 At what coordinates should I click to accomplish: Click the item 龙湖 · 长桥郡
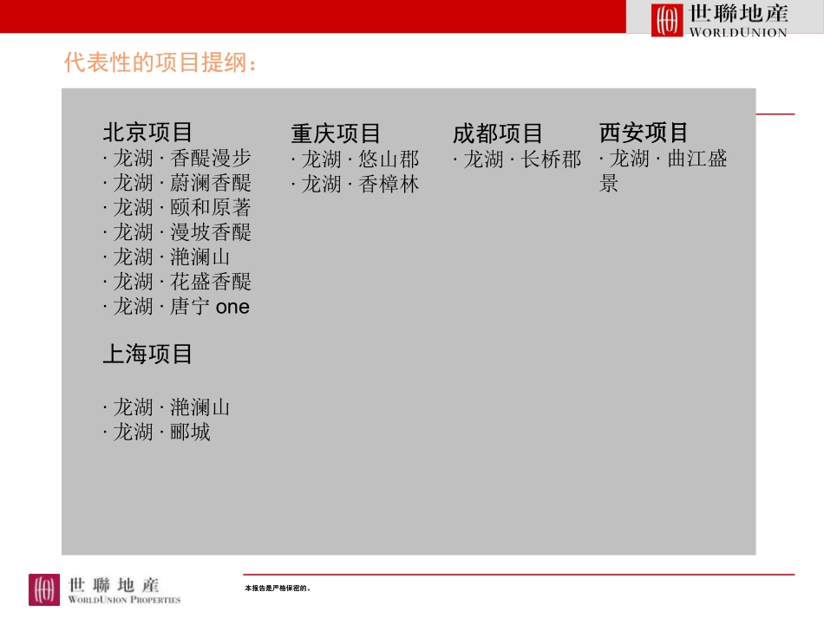pyautogui.click(x=517, y=159)
